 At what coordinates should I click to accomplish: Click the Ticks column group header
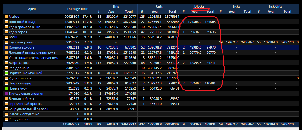tap(236, 6)
